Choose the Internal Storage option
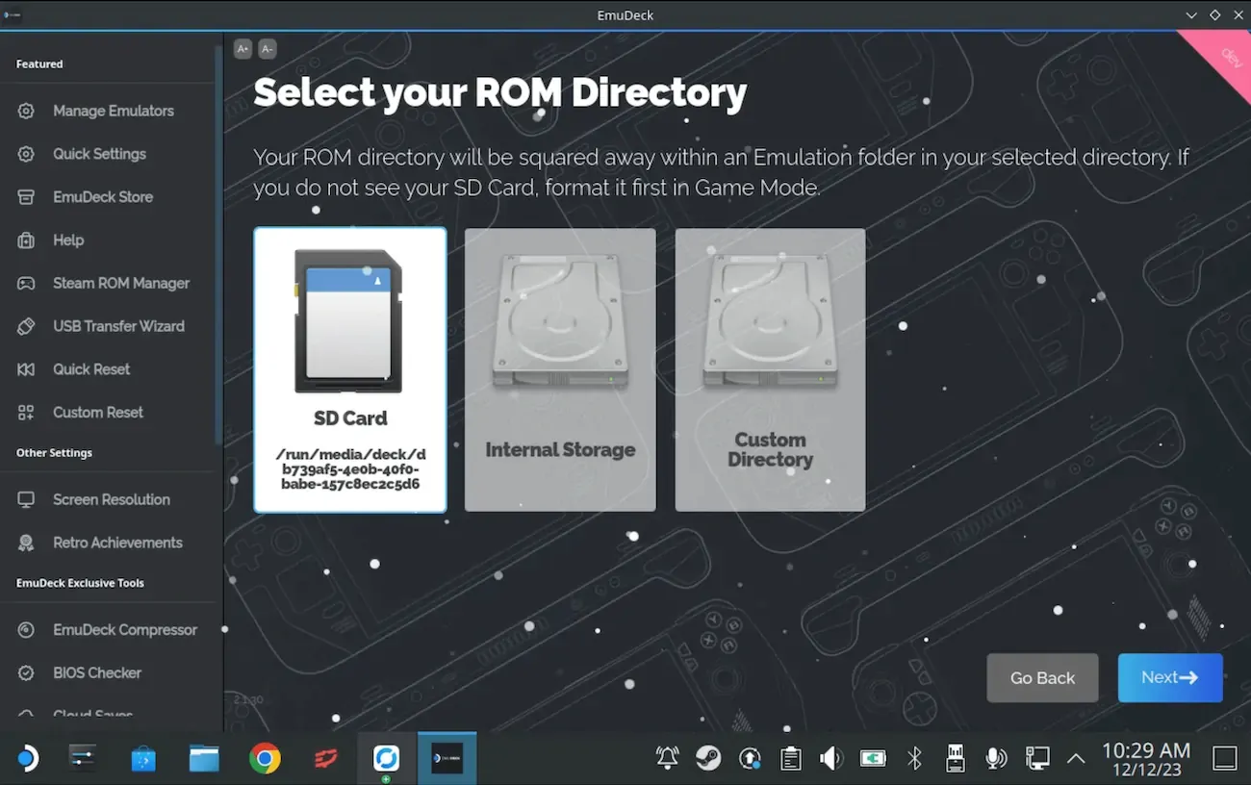1251x785 pixels. [560, 369]
